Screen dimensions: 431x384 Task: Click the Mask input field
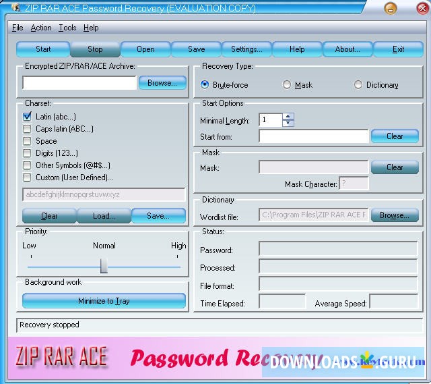[x=313, y=167]
